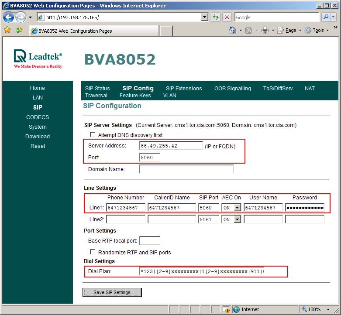Image resolution: width=341 pixels, height=315 pixels.
Task: Open the Reset sidebar page
Action: click(38, 146)
